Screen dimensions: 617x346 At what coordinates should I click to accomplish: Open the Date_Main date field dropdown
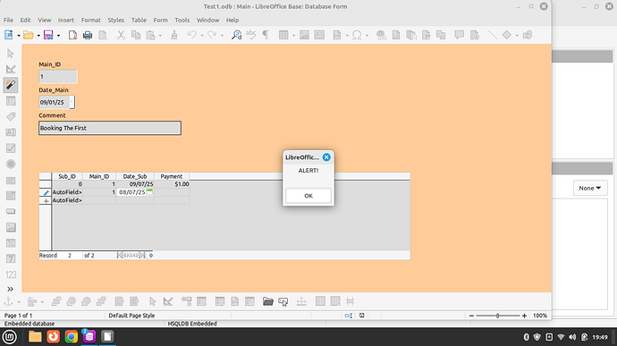(x=72, y=102)
